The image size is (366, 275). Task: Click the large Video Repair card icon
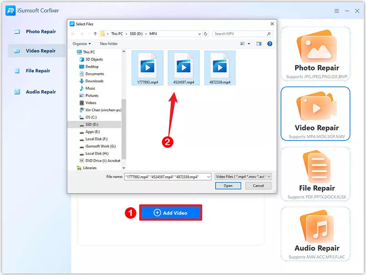(x=317, y=107)
